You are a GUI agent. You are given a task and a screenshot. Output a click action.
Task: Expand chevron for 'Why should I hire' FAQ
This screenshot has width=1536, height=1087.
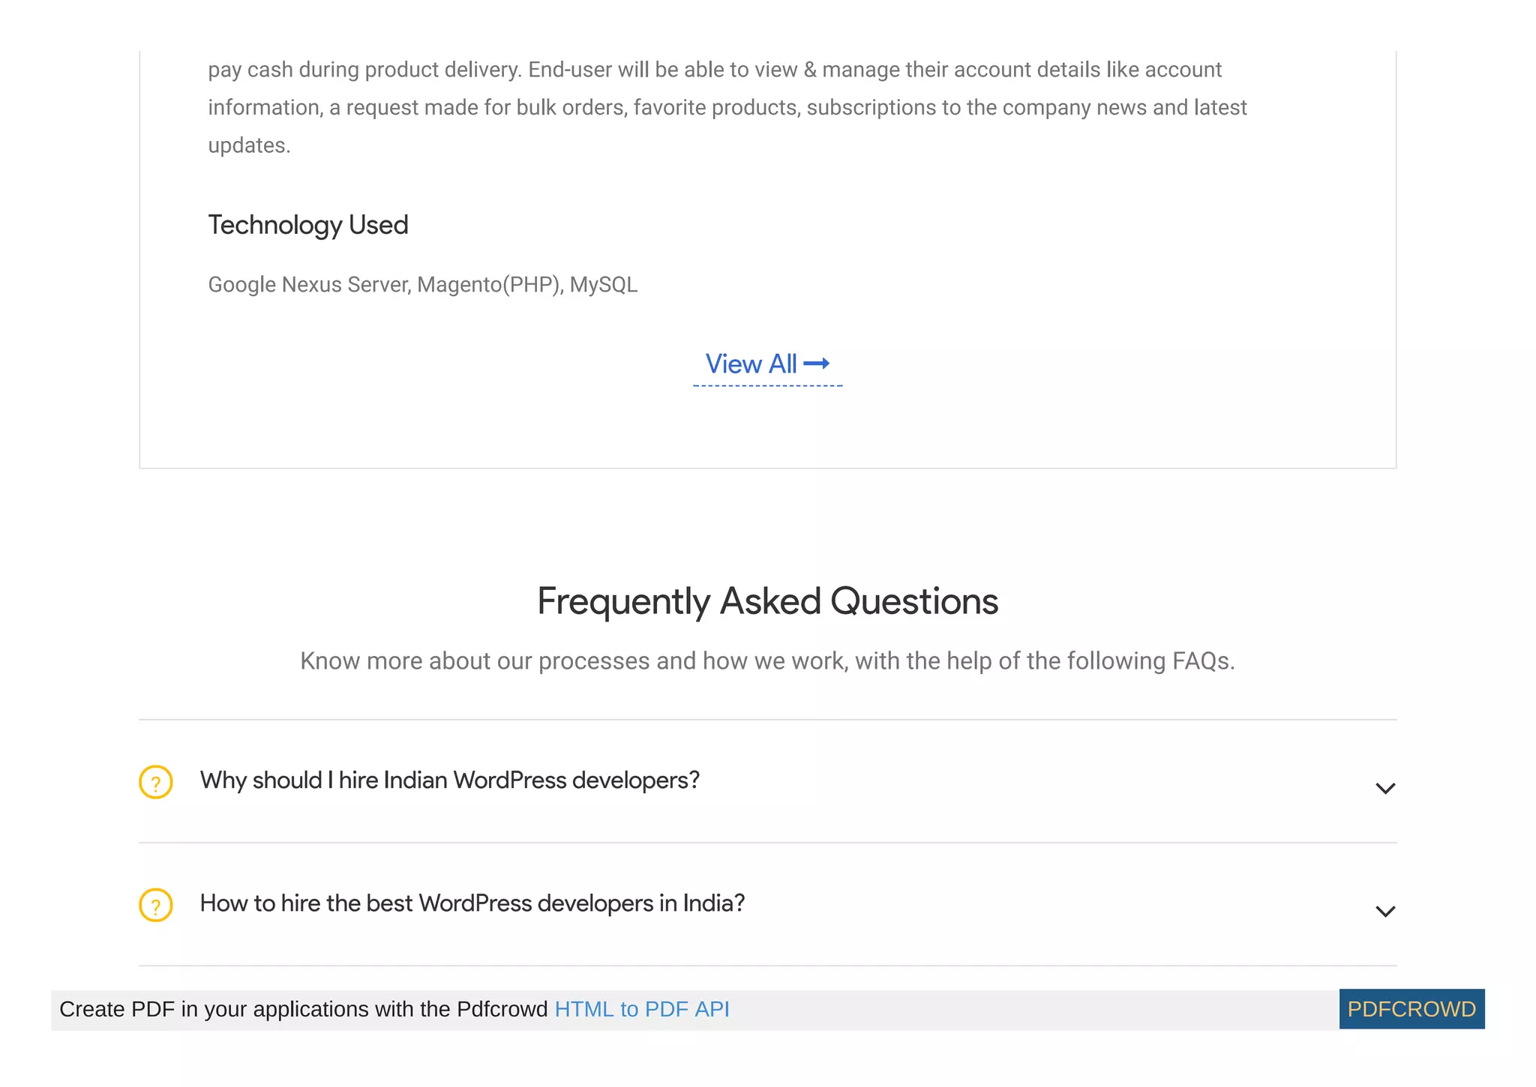(x=1384, y=788)
